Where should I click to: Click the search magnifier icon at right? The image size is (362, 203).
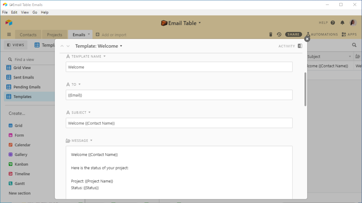[x=354, y=45]
